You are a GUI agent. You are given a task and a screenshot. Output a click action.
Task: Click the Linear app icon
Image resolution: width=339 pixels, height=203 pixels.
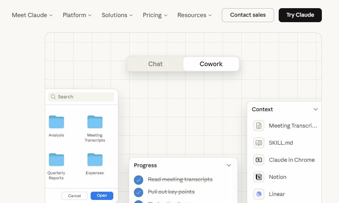pyautogui.click(x=259, y=194)
